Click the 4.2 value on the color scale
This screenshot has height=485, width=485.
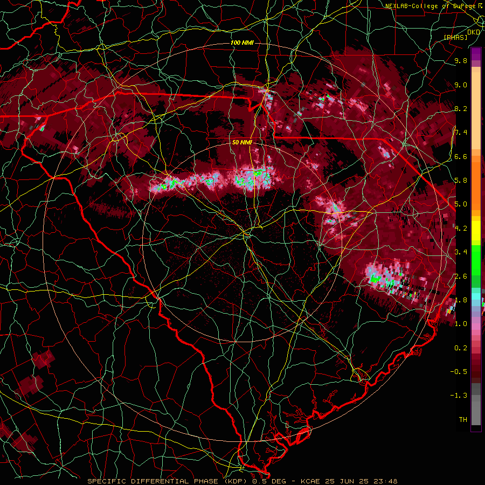[x=461, y=228]
